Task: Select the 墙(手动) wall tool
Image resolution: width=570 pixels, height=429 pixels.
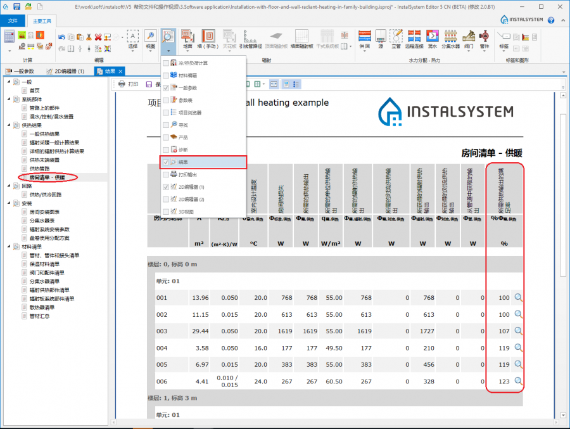Action: point(208,36)
